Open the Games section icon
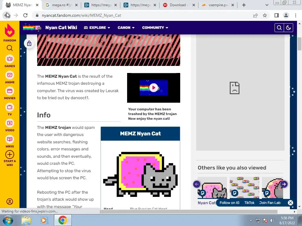 pos(10,59)
